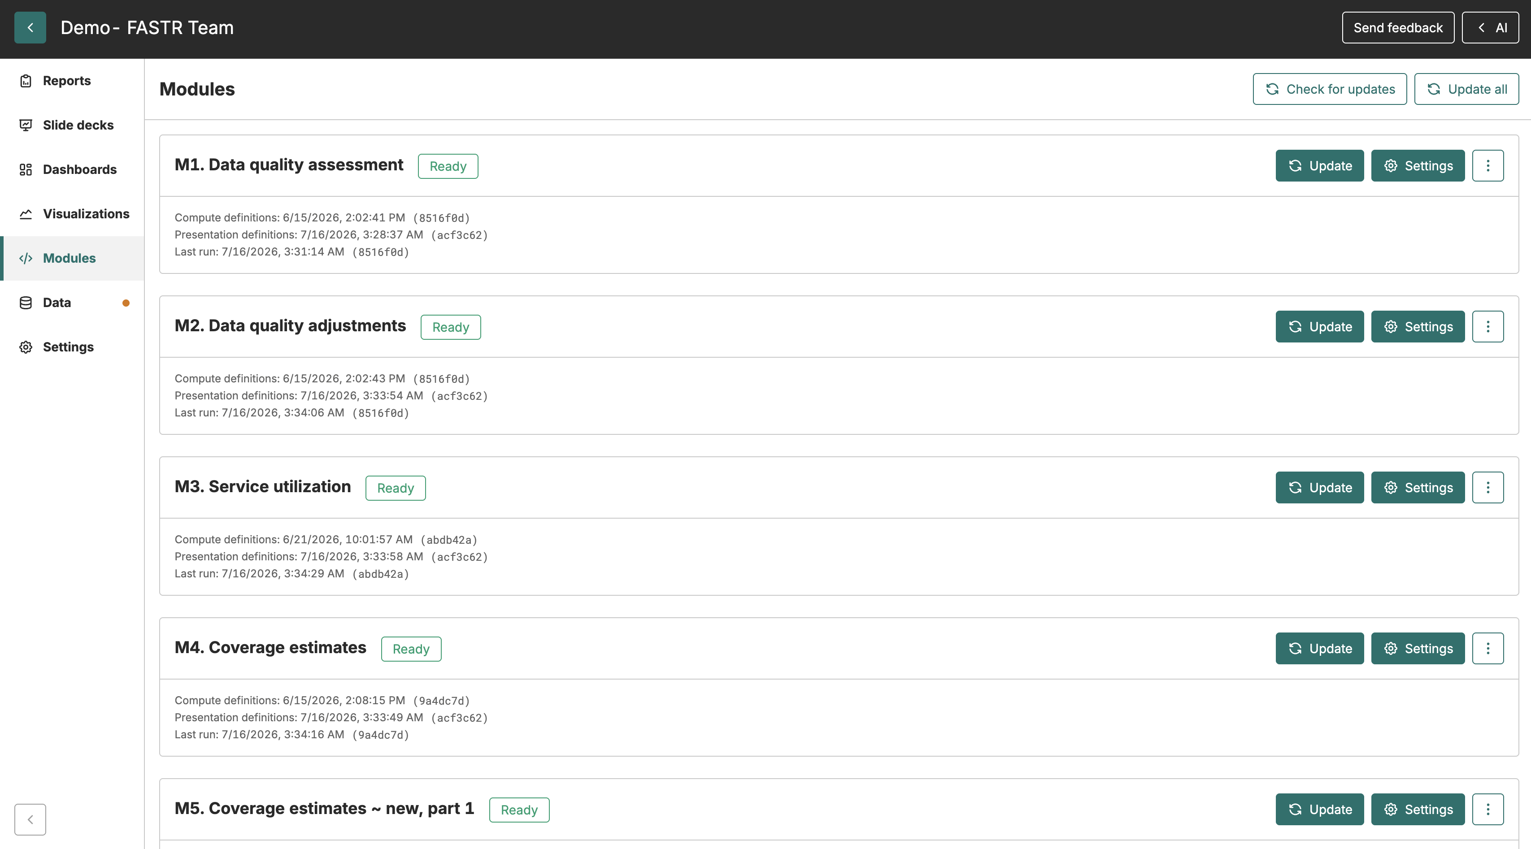This screenshot has height=849, width=1531.
Task: Update the M4 Coverage estimates module
Action: 1319,648
